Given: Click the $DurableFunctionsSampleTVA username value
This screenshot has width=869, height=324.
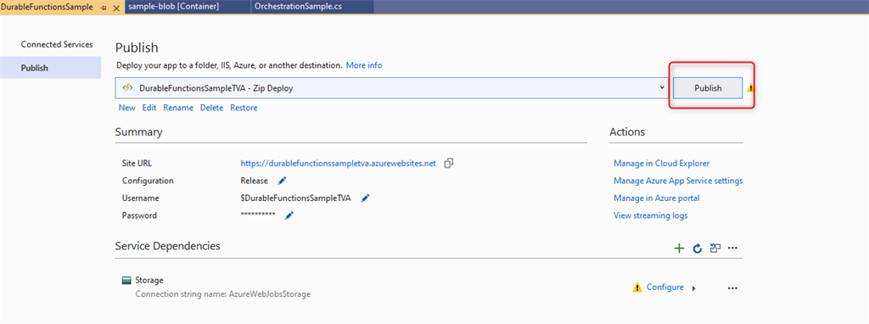Looking at the screenshot, I should 295,198.
